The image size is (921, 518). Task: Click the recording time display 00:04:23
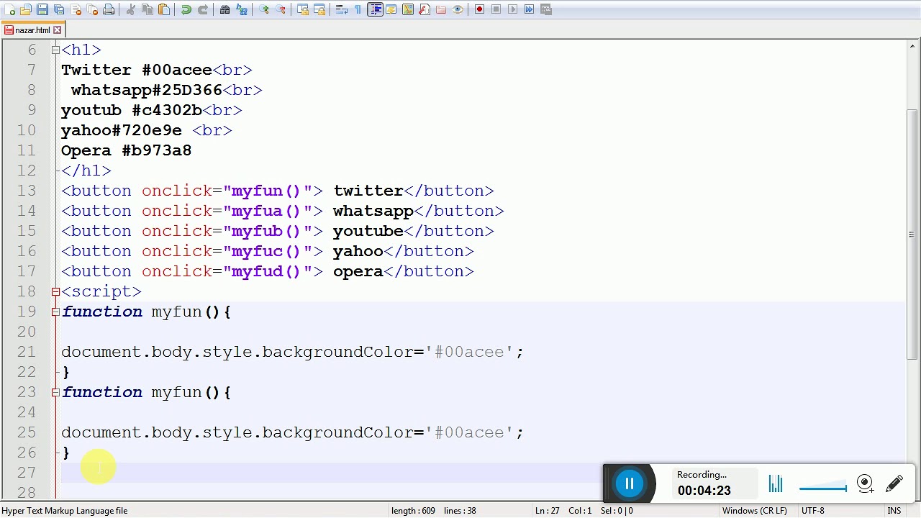(704, 491)
